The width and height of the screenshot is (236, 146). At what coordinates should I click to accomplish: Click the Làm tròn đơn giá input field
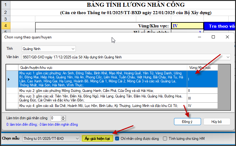click(56, 118)
